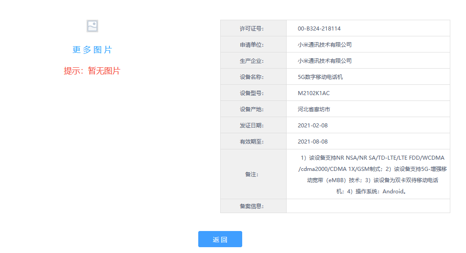The height and width of the screenshot is (253, 466).
Task: Select the issue date 2021-02-08
Action: click(313, 126)
